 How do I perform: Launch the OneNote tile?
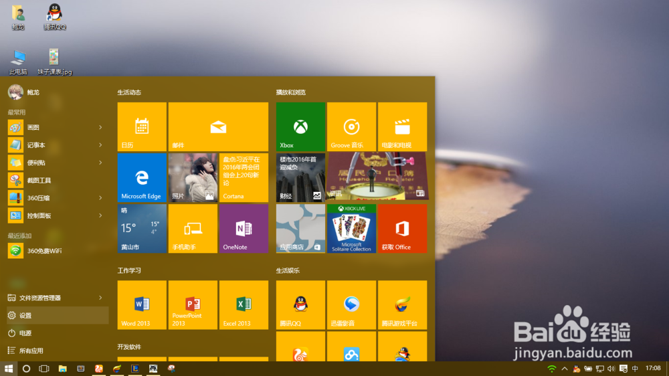[244, 229]
